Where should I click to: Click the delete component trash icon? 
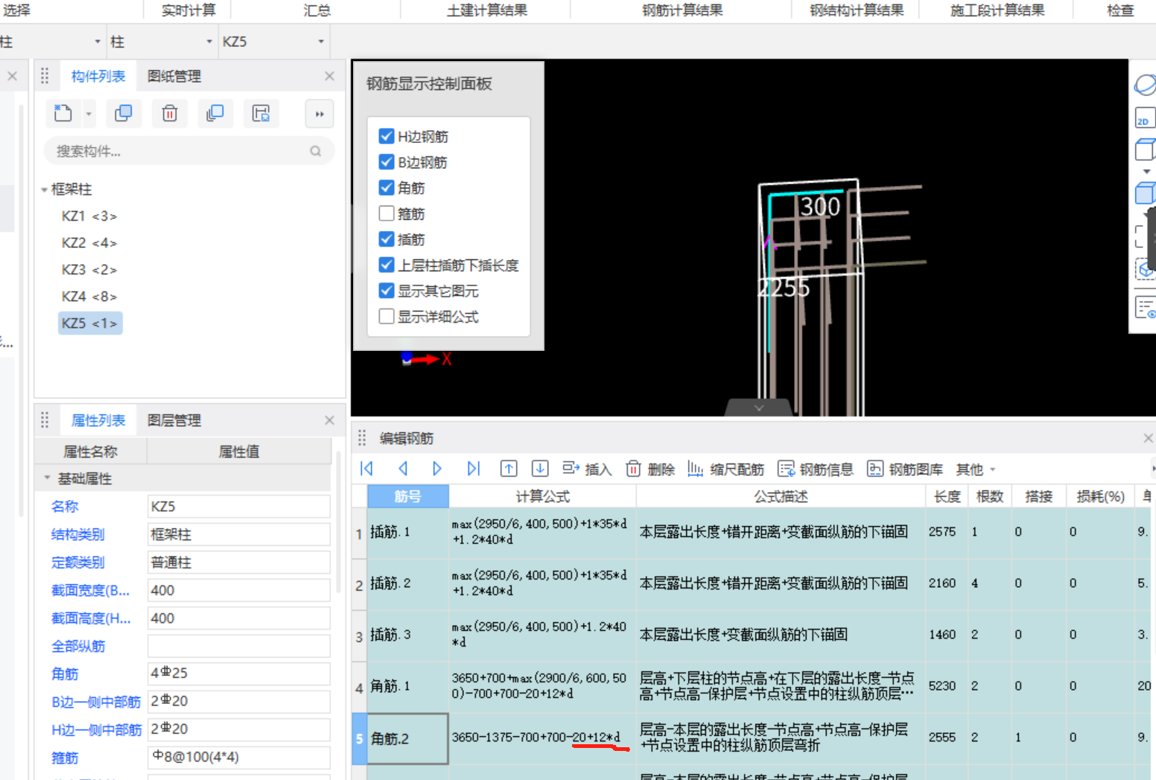click(x=170, y=113)
